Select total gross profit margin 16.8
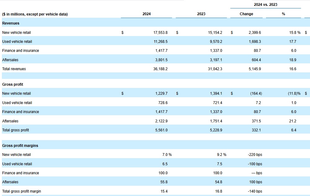The image size is (310, 196). (x=219, y=191)
